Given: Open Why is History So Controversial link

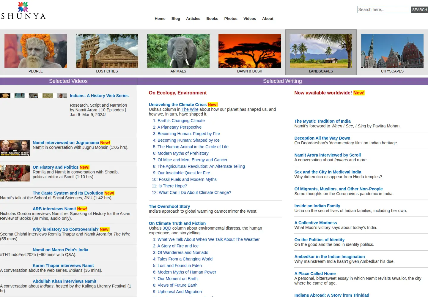Looking at the screenshot, I should click(x=65, y=229).
